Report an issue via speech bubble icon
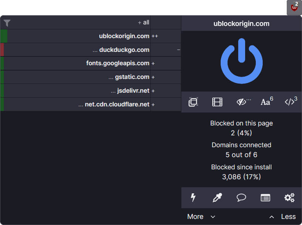This screenshot has height=225, width=302. coord(241,198)
